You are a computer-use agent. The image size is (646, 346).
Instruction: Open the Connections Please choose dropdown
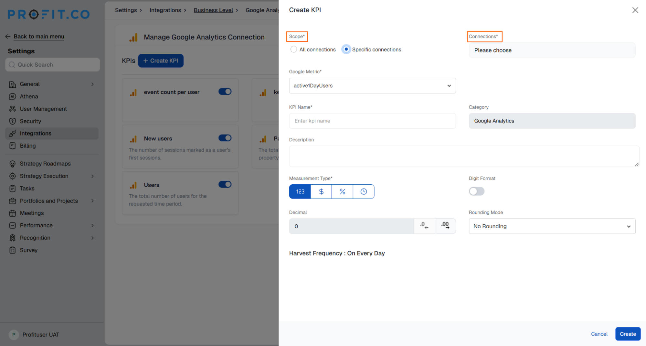click(x=552, y=50)
